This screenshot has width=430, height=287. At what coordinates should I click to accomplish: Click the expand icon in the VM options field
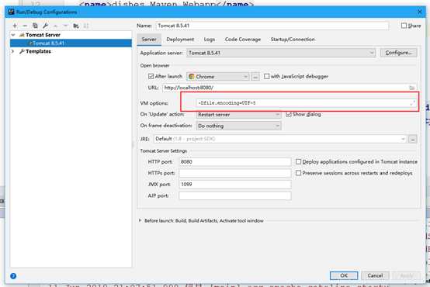pyautogui.click(x=412, y=103)
